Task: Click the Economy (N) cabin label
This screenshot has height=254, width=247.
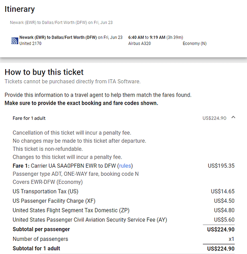Action: click(195, 44)
